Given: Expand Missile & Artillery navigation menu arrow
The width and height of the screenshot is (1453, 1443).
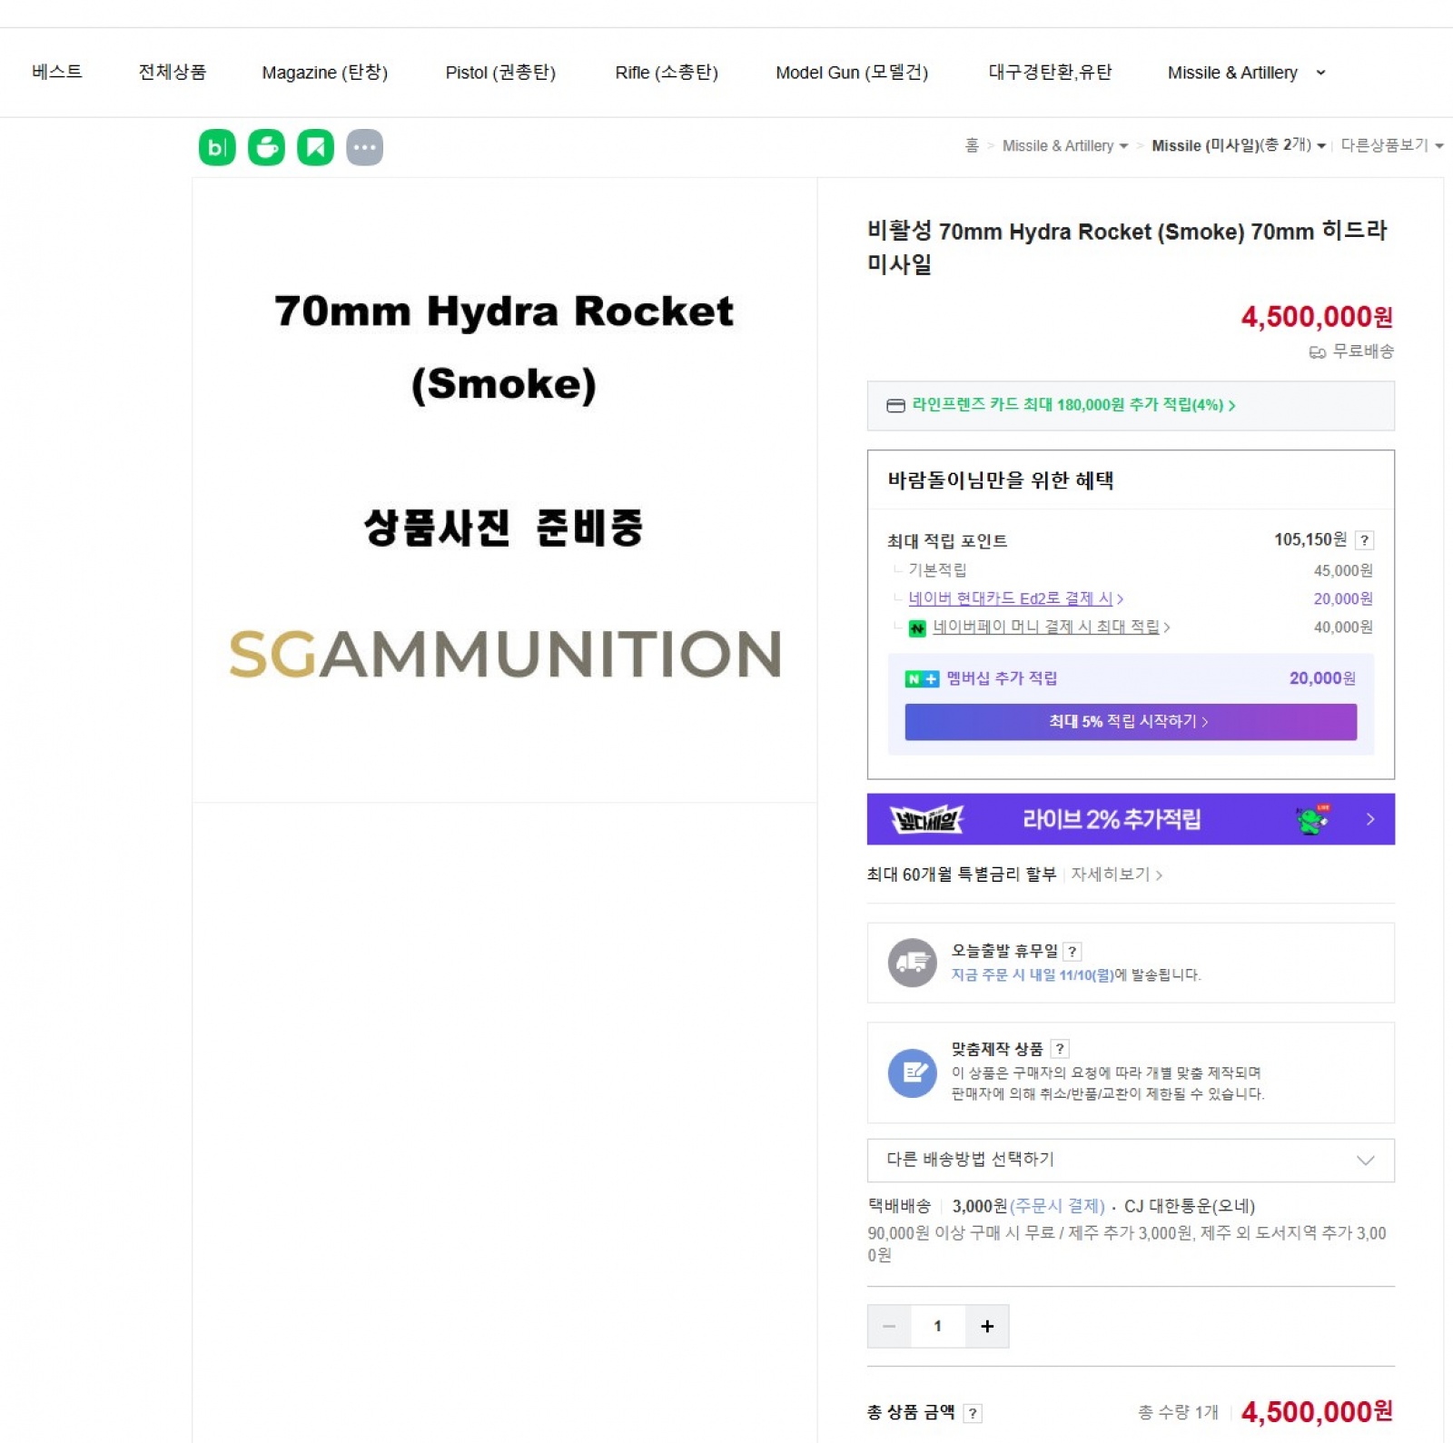Looking at the screenshot, I should click(x=1320, y=73).
